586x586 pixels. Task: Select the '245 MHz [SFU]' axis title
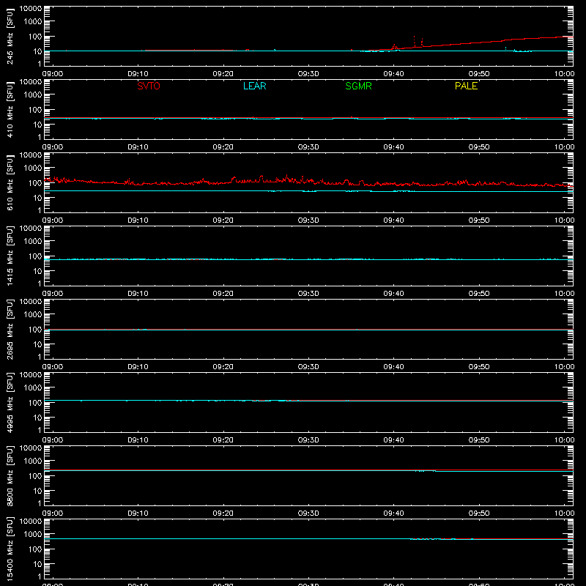(x=10, y=37)
